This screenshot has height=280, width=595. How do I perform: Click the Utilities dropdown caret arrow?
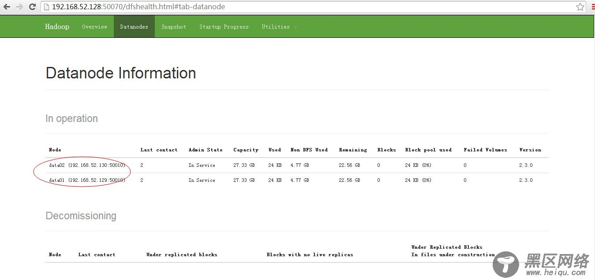click(296, 27)
